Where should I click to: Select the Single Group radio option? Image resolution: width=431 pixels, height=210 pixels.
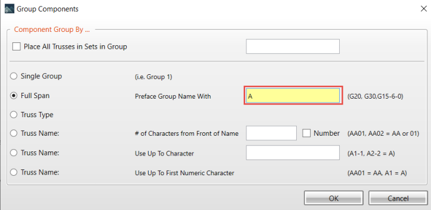pyautogui.click(x=13, y=76)
